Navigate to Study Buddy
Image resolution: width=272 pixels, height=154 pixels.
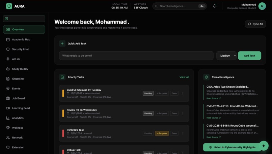tap(24, 69)
